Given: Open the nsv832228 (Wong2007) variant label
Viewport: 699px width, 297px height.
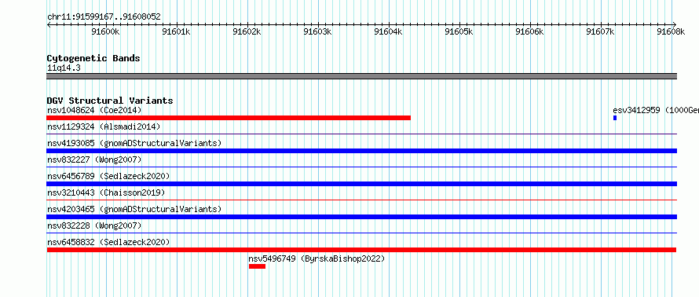Looking at the screenshot, I should pyautogui.click(x=94, y=225).
